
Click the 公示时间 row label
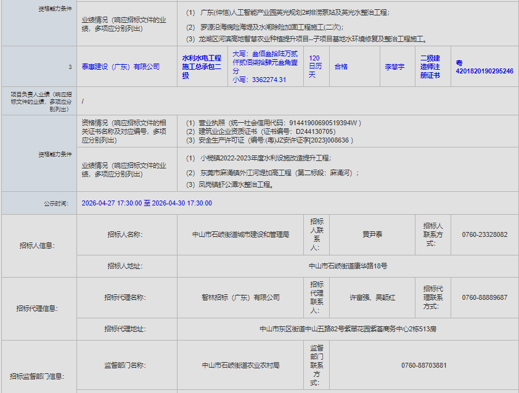click(x=59, y=203)
